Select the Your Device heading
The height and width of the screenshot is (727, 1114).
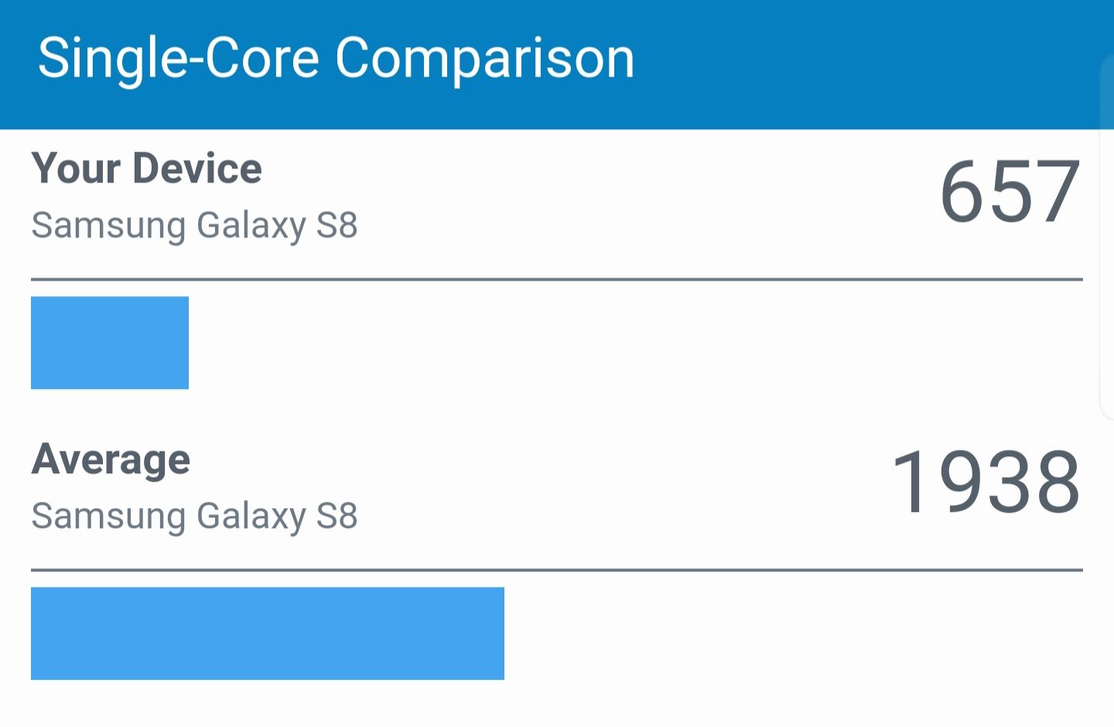147,168
